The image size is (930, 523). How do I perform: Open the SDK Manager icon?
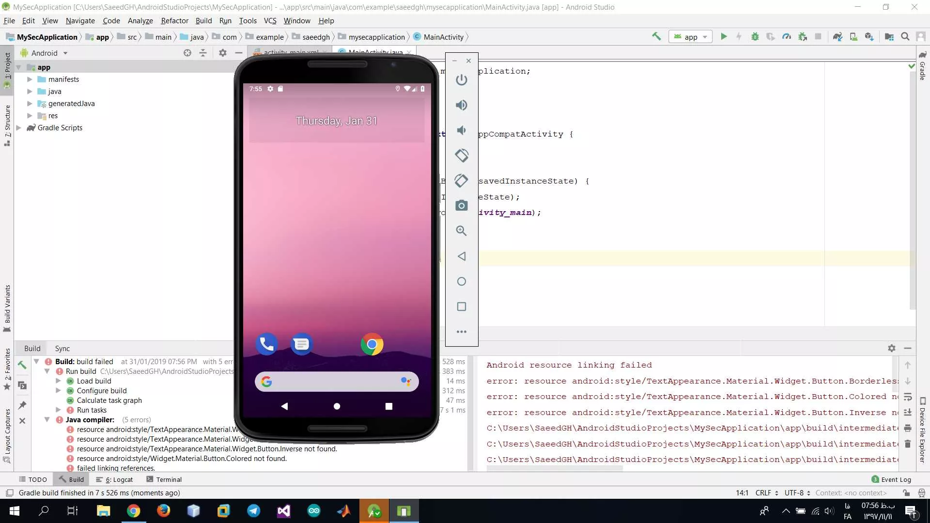point(869,36)
